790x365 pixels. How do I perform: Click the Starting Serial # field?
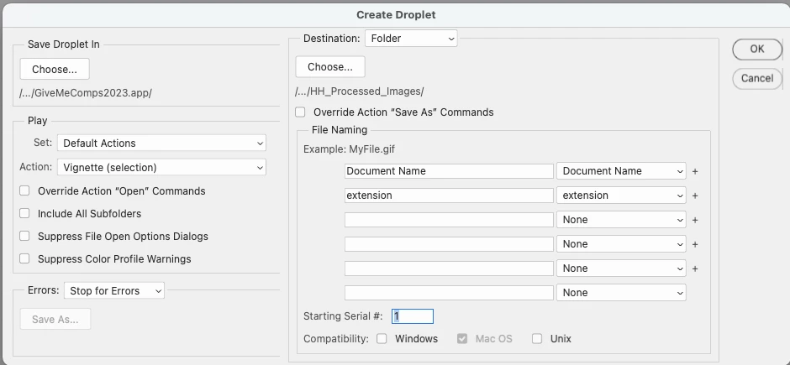412,316
